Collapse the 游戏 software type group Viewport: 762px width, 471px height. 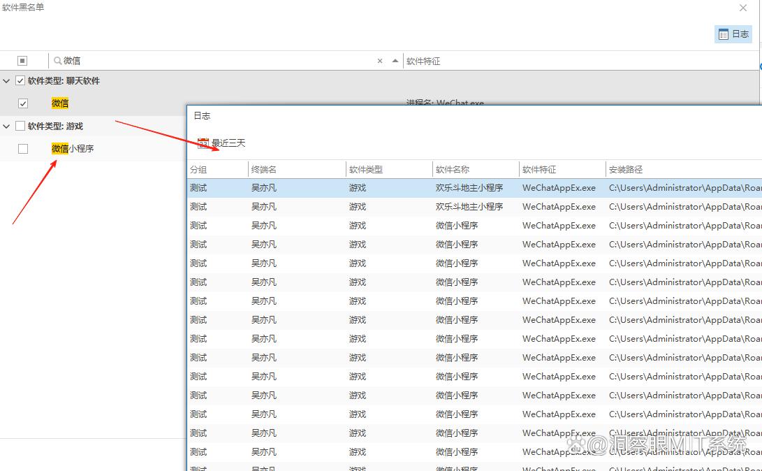(6, 126)
